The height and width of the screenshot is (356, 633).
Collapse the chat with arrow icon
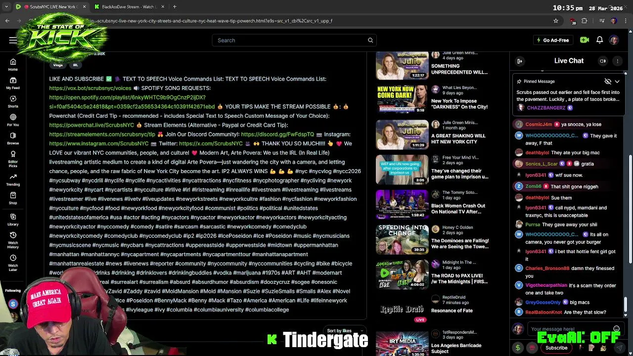(520, 61)
